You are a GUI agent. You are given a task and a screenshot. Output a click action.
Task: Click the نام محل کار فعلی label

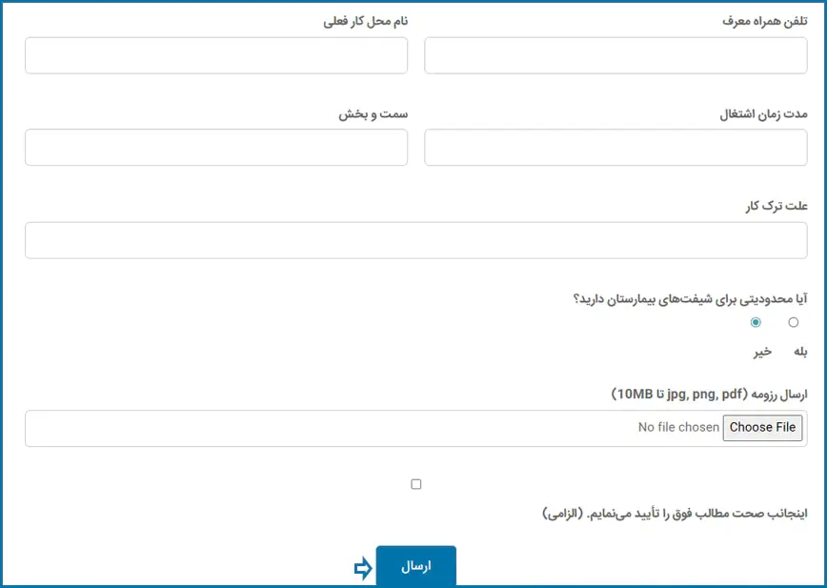pos(366,22)
